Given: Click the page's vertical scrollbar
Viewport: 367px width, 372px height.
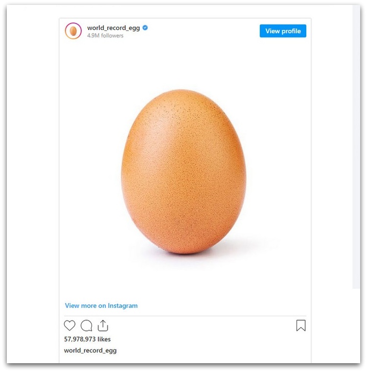Looking at the screenshot, I should 356,147.
